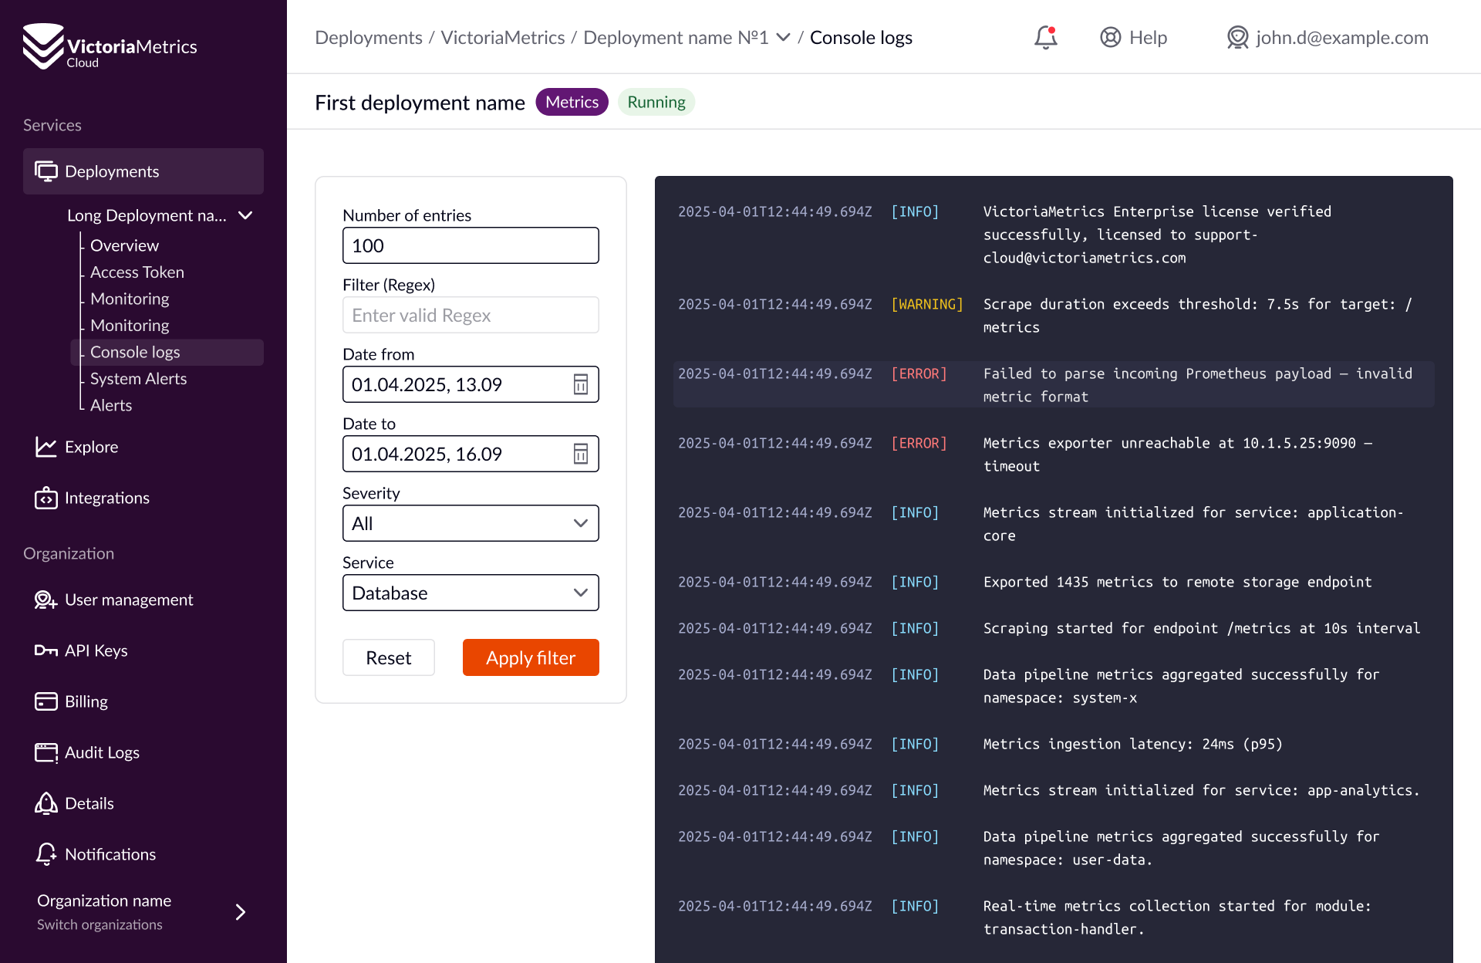
Task: Click the notifications bell icon in the header
Action: [x=1045, y=37]
